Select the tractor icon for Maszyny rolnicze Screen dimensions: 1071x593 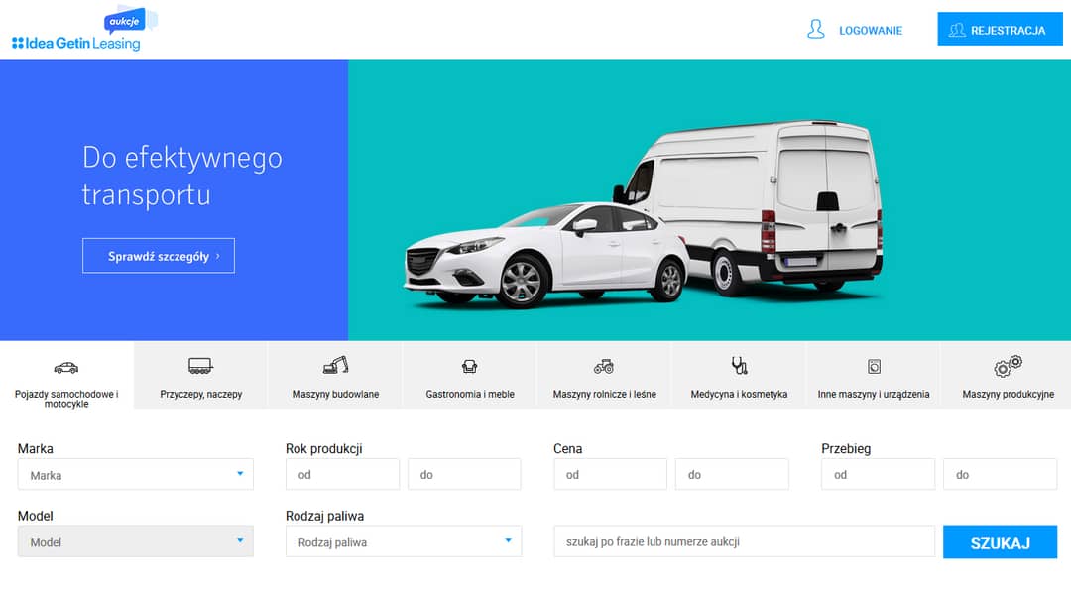coord(604,367)
